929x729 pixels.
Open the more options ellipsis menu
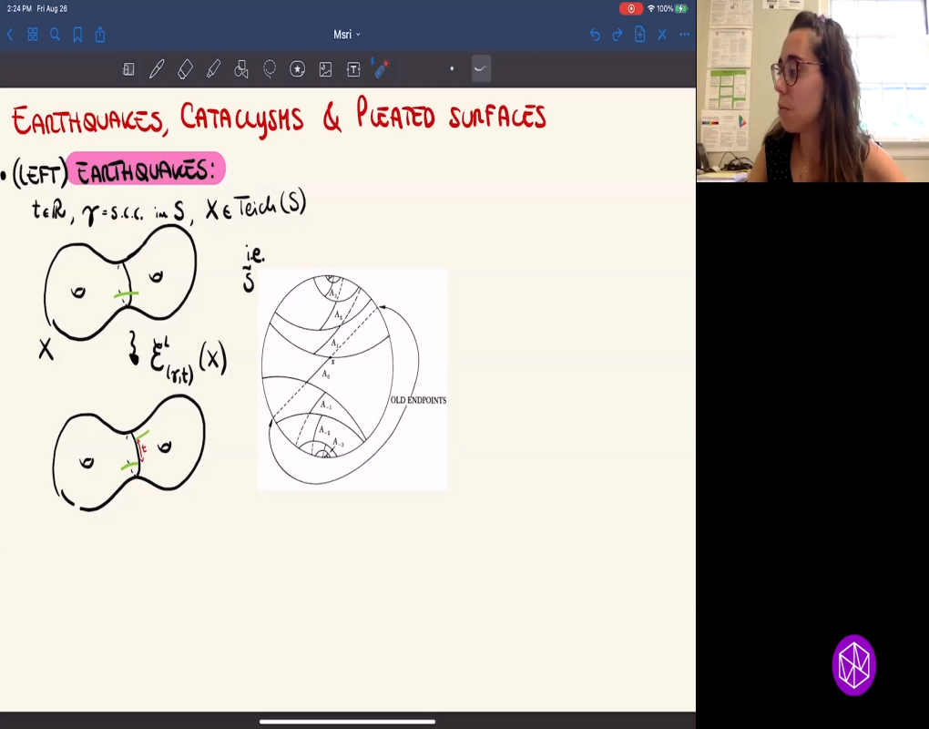684,35
